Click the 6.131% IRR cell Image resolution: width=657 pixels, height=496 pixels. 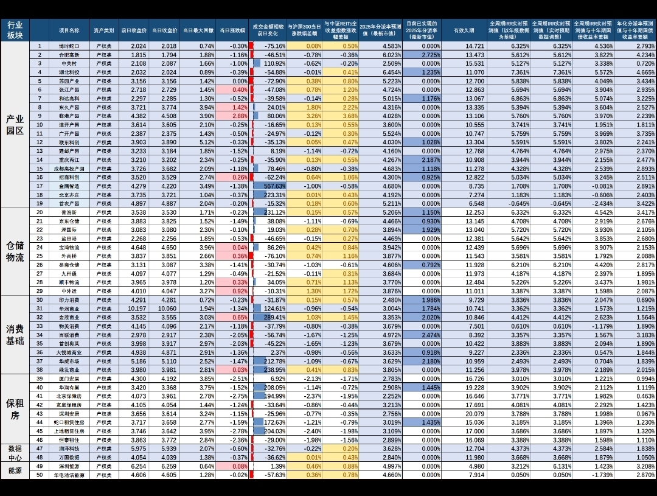click(x=551, y=466)
